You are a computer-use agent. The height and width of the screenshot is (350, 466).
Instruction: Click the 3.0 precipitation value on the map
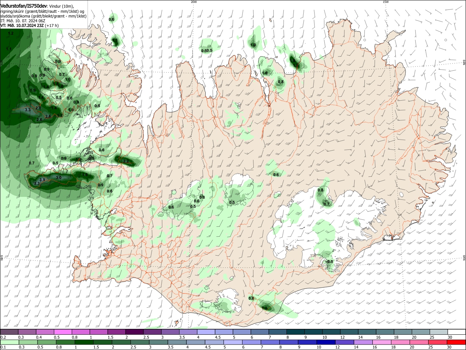click(x=59, y=177)
